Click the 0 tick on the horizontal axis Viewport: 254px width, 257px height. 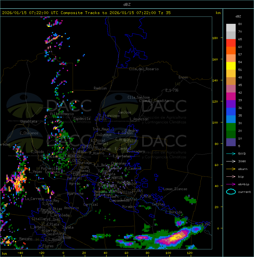[63, 253]
